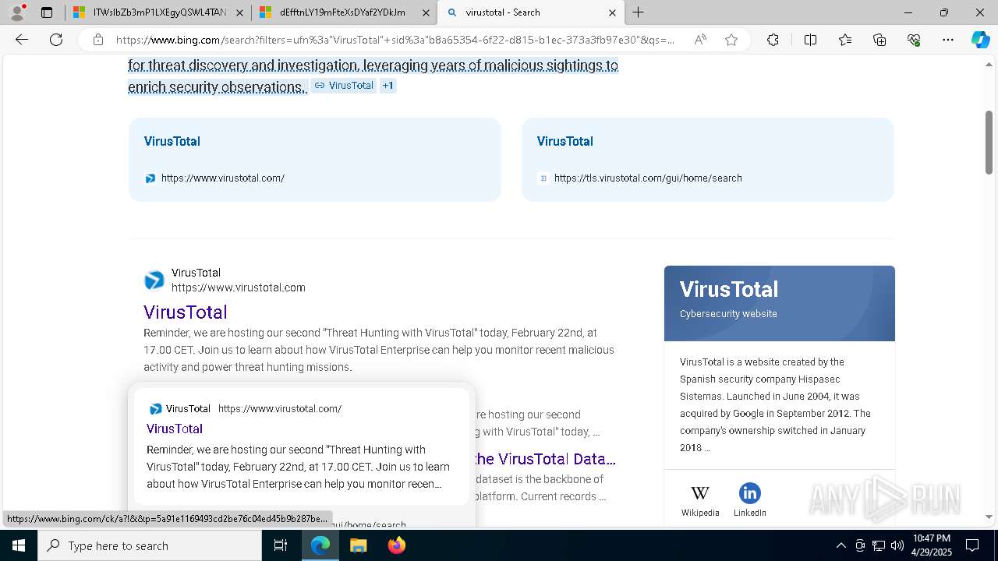Open network status tray icon
This screenshot has height=561, width=998.
click(x=879, y=545)
